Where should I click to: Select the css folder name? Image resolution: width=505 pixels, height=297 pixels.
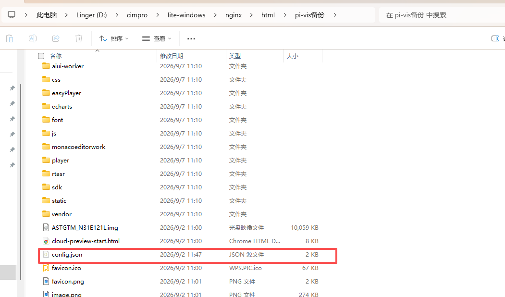coord(56,80)
